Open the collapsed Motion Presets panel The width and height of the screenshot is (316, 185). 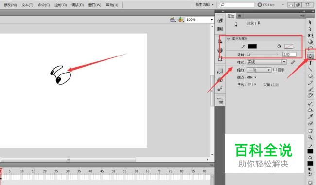(220, 89)
